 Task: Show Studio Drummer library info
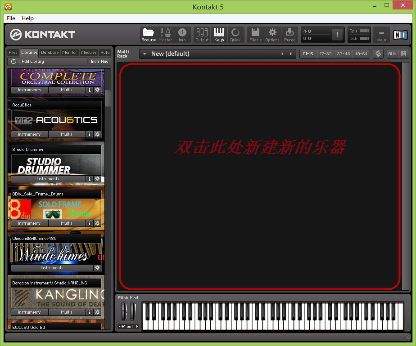pos(90,179)
